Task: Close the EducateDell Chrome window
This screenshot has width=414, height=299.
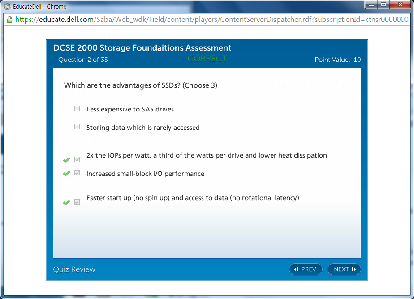Action: [400, 5]
